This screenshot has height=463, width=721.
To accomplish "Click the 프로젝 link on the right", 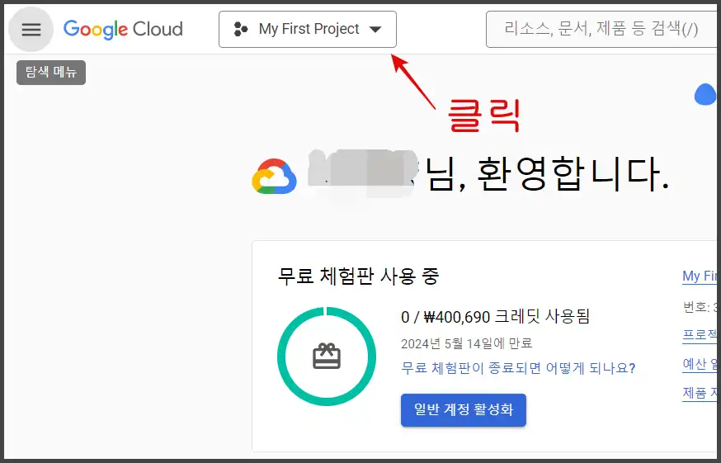I will pyautogui.click(x=700, y=334).
